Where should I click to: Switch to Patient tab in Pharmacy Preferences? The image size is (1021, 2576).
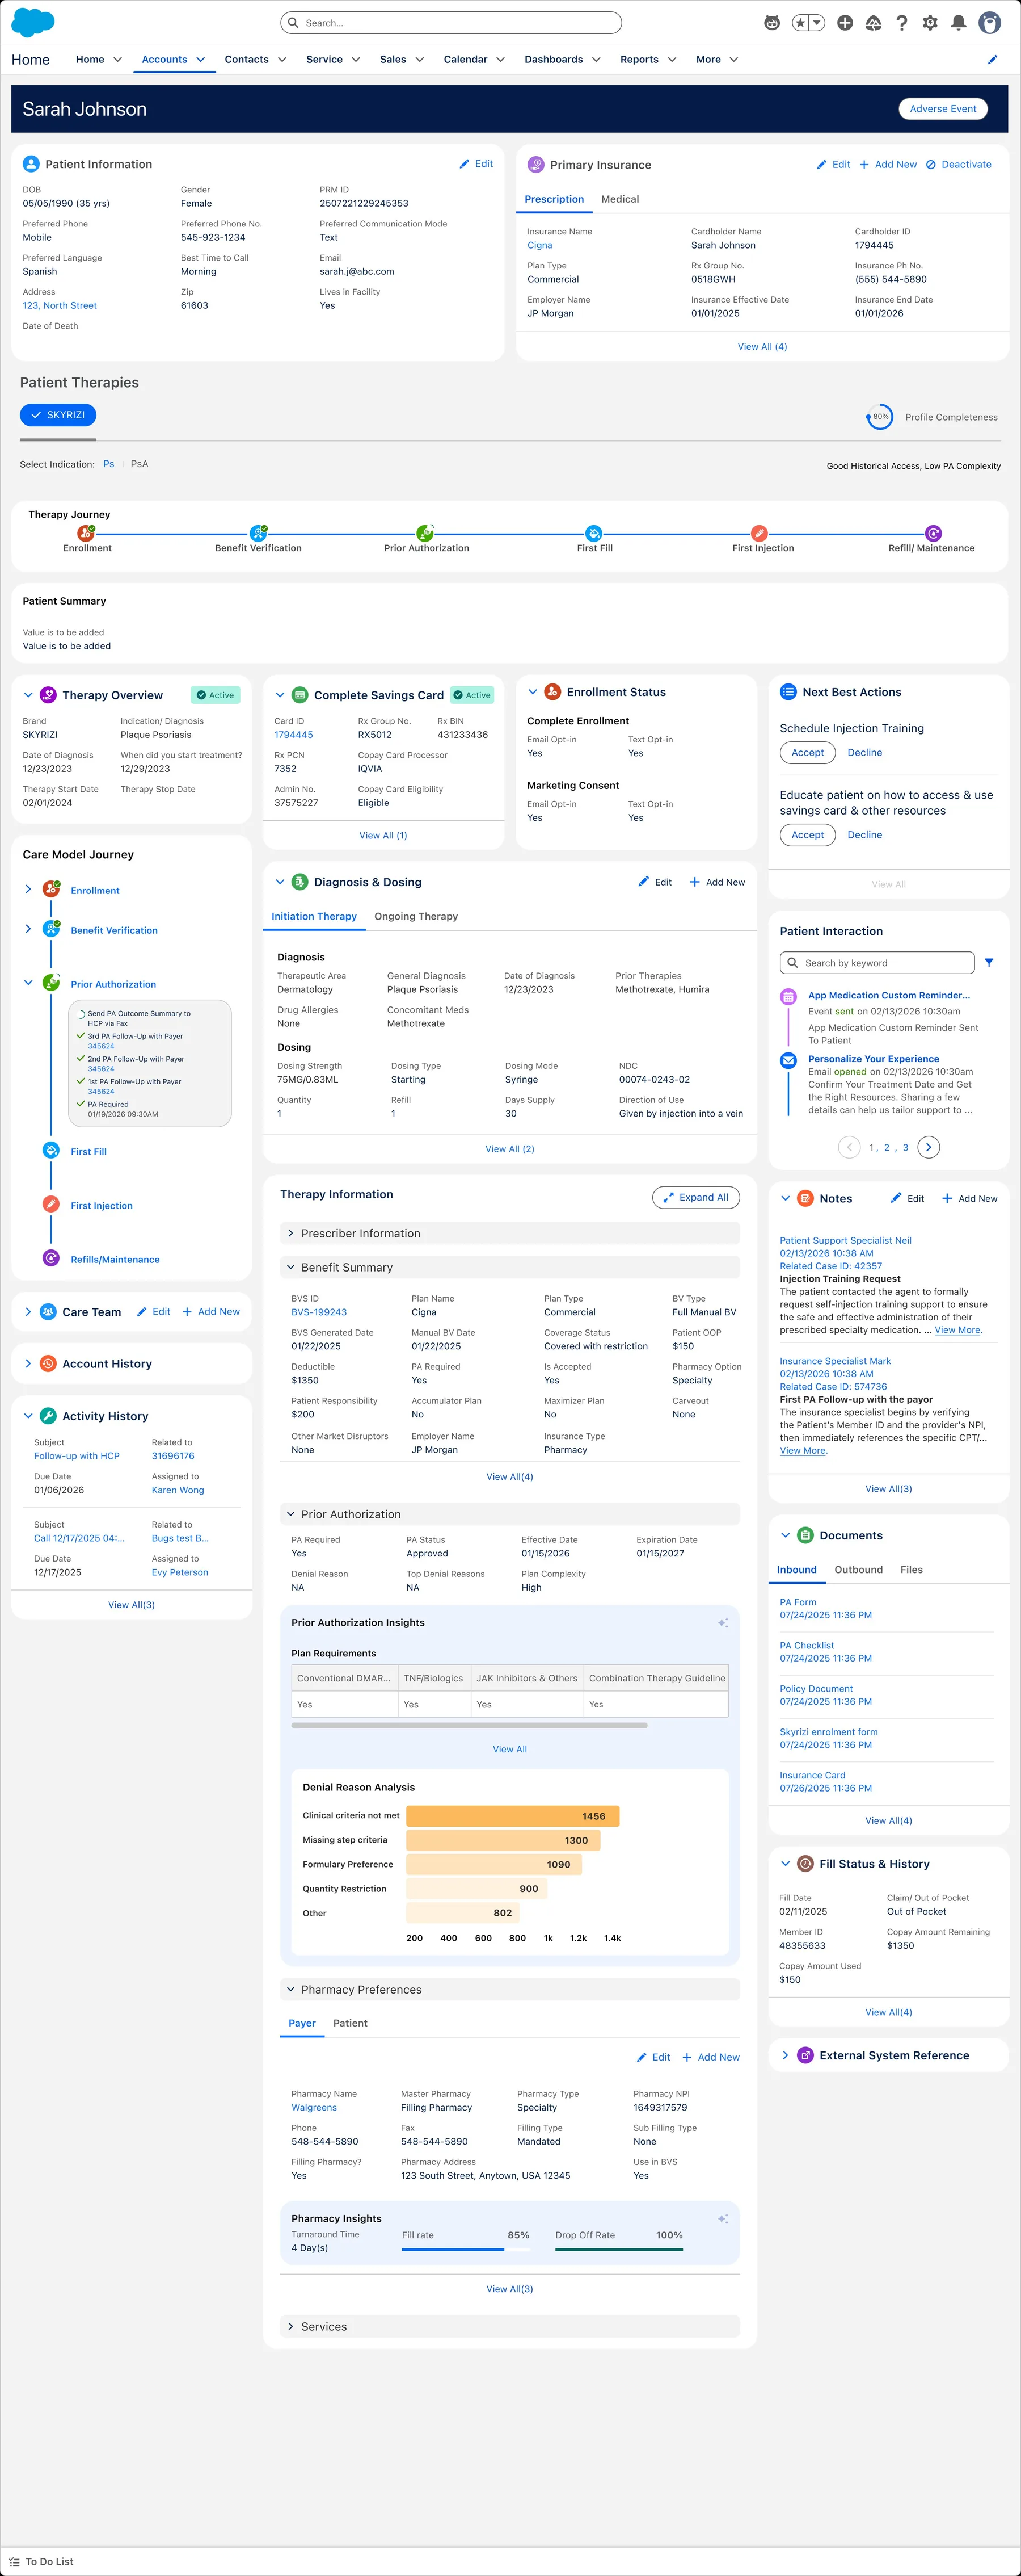[351, 2023]
